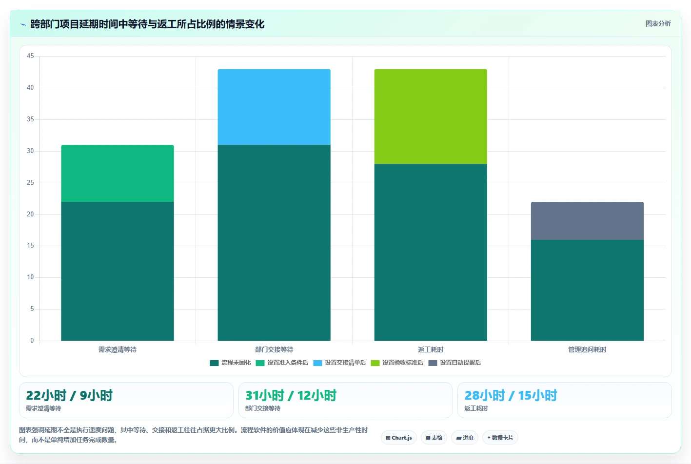The image size is (691, 464).
Task: Click the 需求澄清等待 x-axis label
Action: (x=118, y=349)
